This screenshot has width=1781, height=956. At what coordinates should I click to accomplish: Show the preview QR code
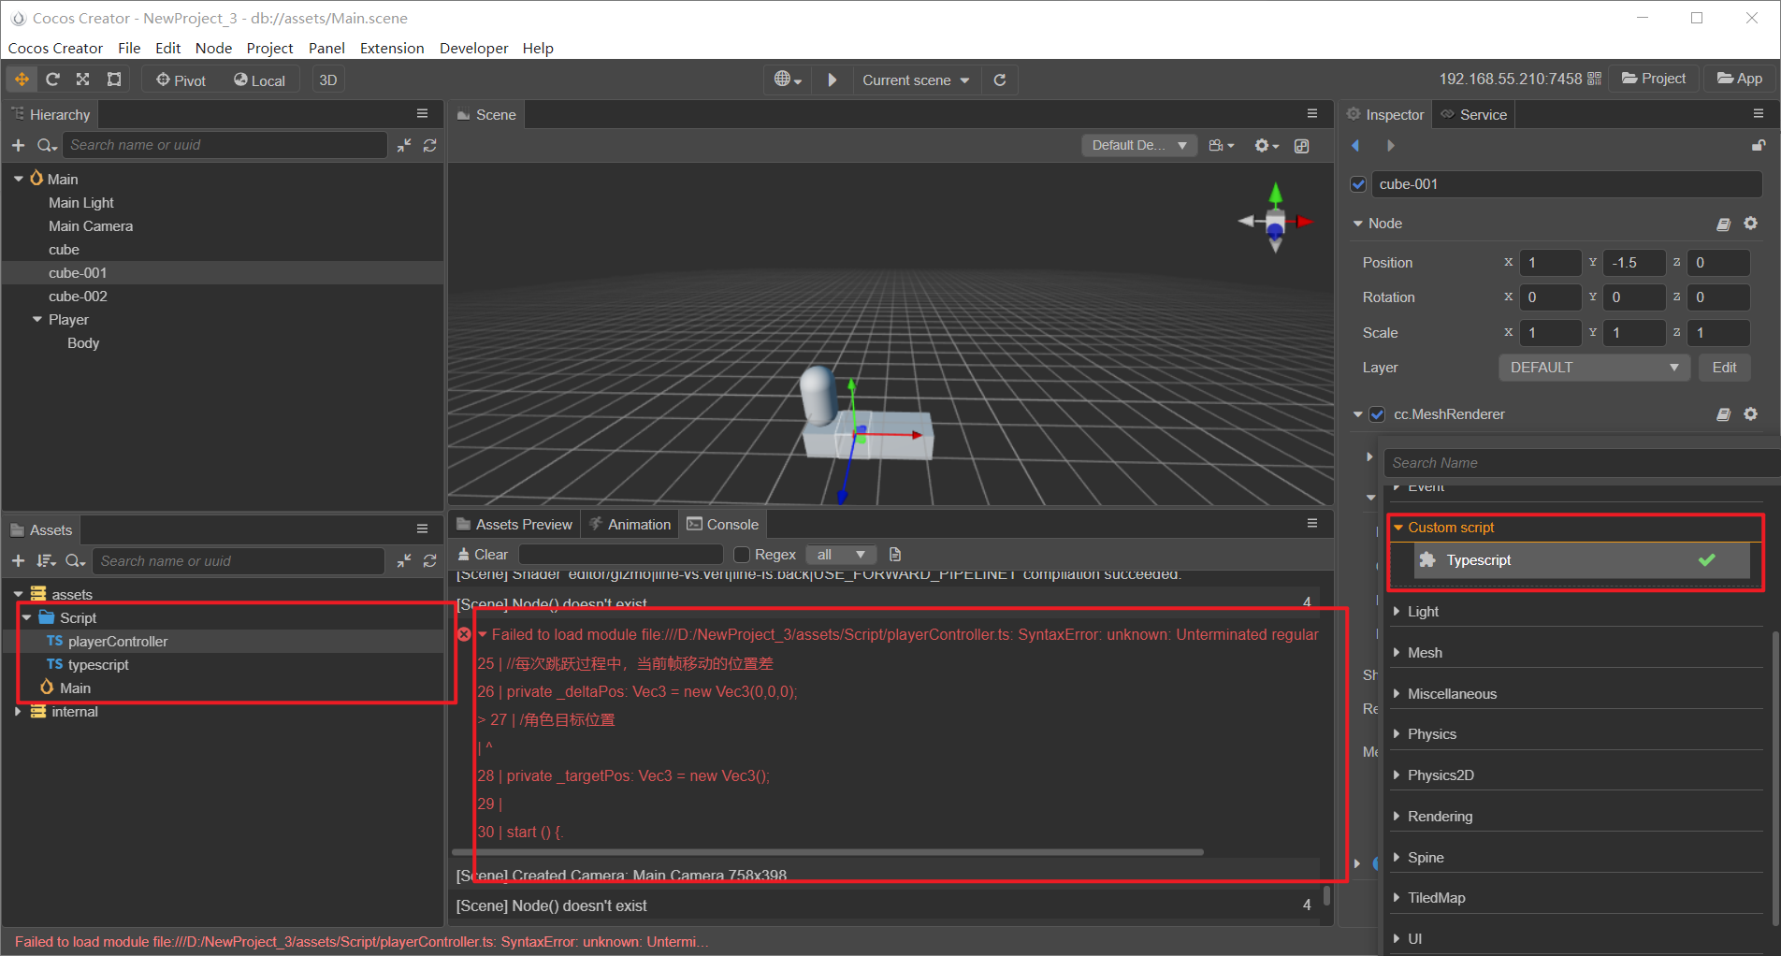tap(1595, 79)
